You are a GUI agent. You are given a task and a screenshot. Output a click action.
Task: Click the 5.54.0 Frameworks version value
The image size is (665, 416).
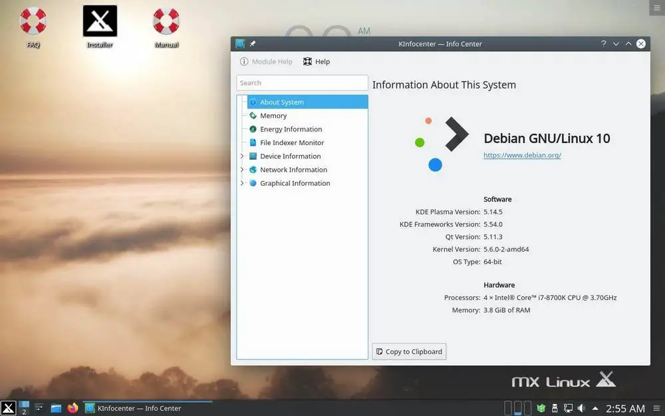pos(493,224)
